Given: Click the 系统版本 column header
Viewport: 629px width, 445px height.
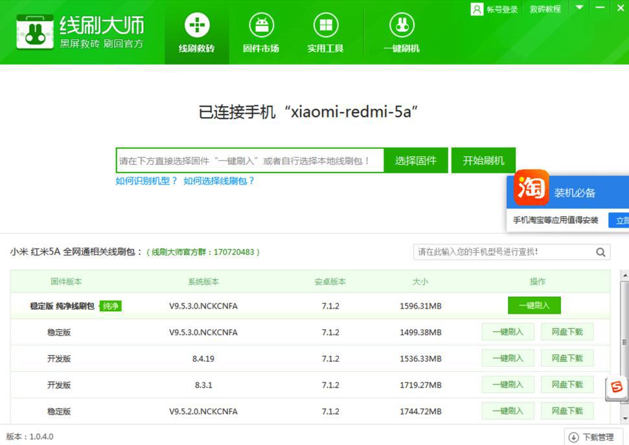Looking at the screenshot, I should point(203,281).
